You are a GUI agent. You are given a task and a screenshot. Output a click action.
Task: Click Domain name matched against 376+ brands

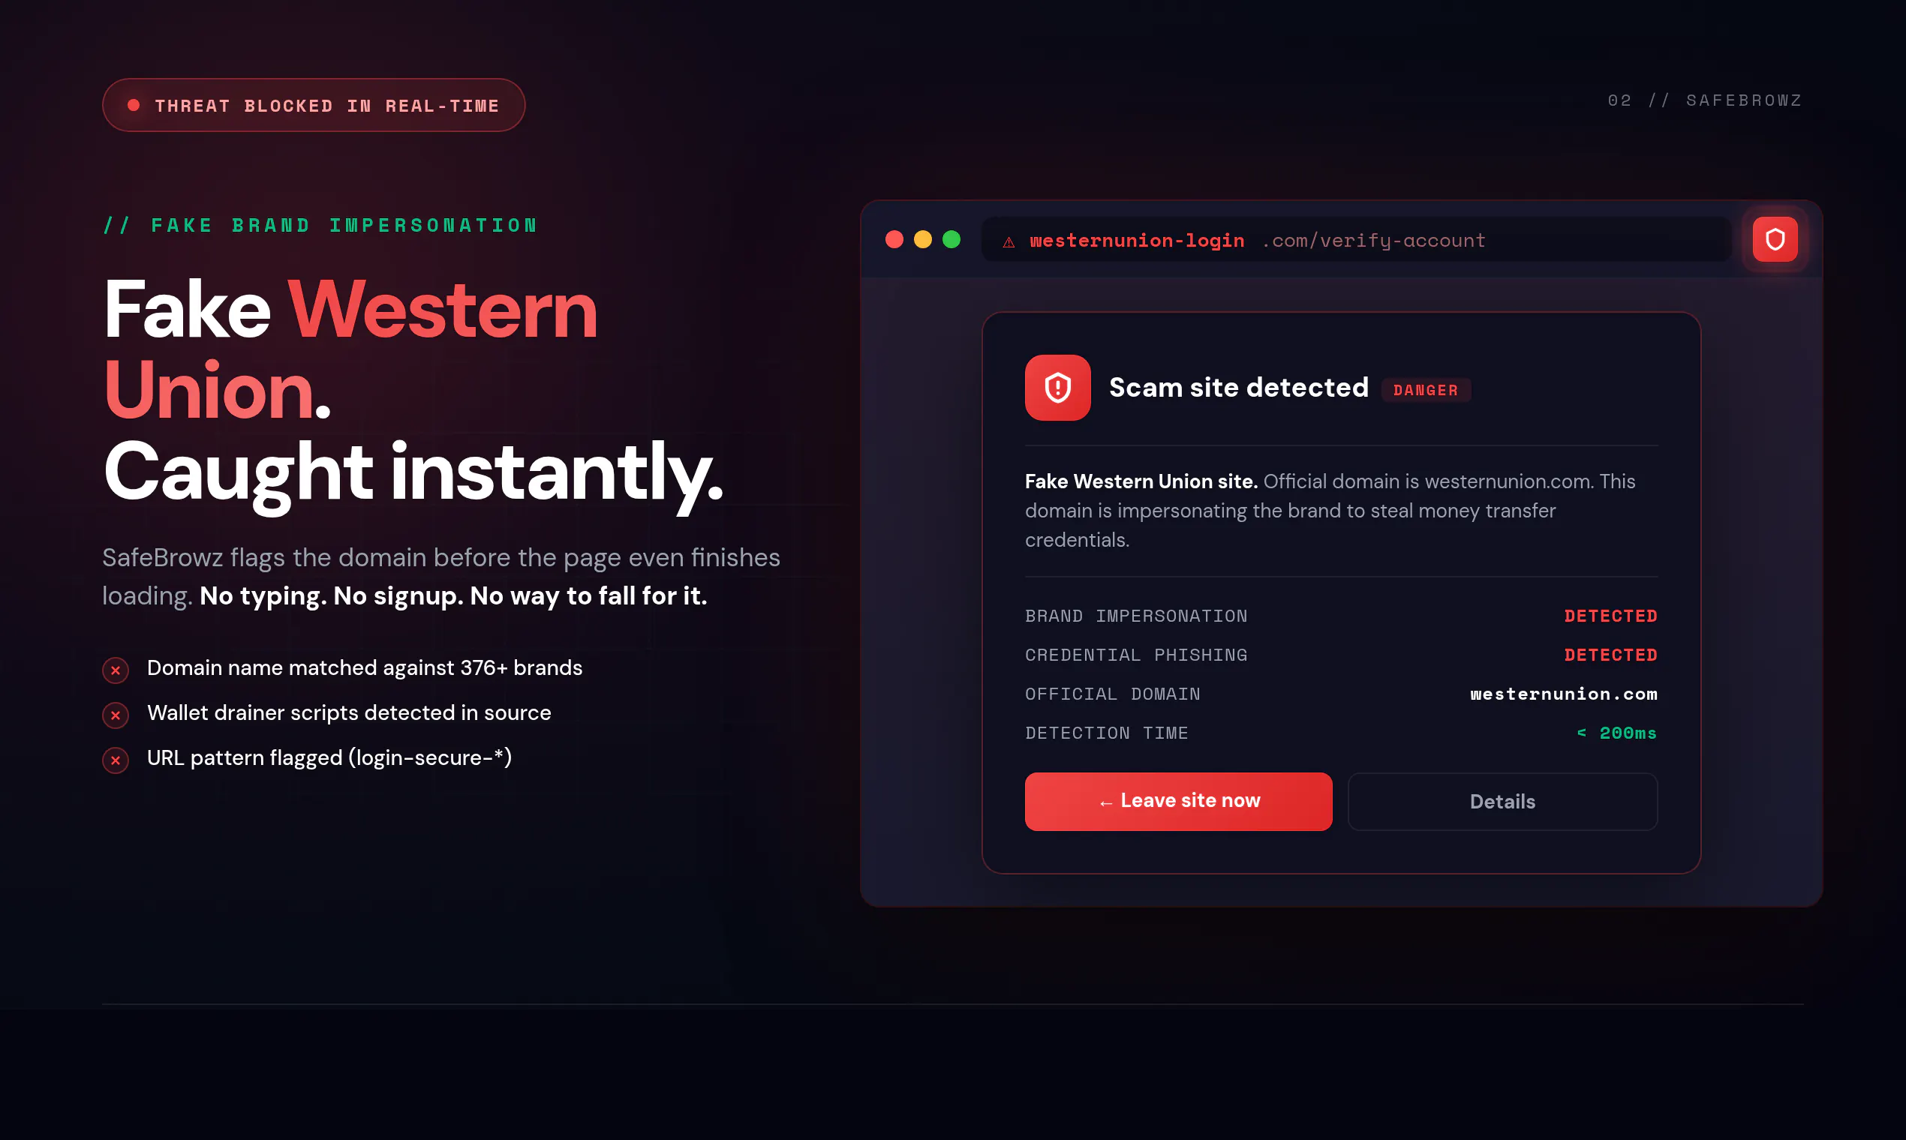tap(364, 668)
